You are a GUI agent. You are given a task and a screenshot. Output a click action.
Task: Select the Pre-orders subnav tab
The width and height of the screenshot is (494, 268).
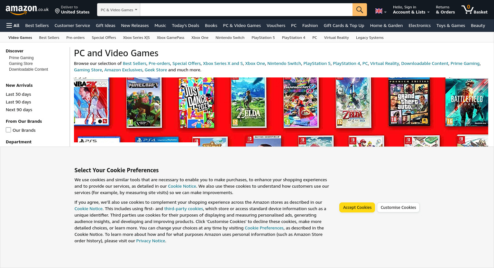(75, 38)
